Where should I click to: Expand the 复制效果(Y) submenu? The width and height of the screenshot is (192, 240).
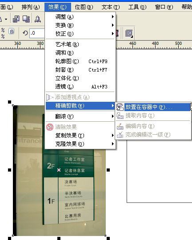(x=80, y=136)
